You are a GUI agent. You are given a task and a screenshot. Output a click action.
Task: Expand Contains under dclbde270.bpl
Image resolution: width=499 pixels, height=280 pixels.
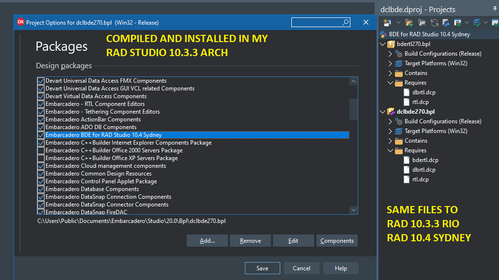click(x=391, y=141)
